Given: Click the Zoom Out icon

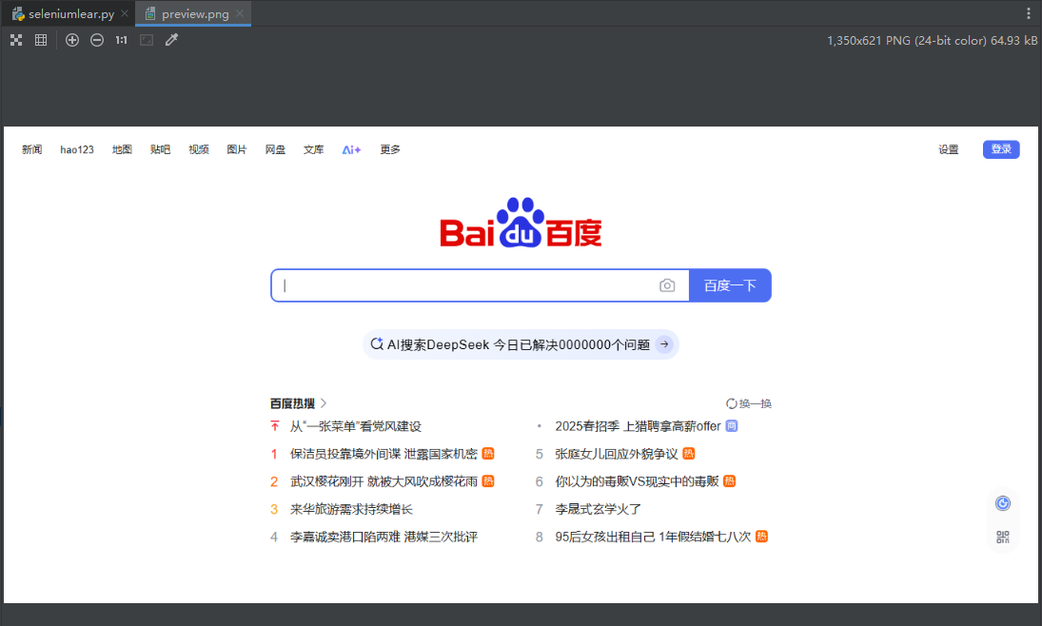Looking at the screenshot, I should [x=97, y=40].
